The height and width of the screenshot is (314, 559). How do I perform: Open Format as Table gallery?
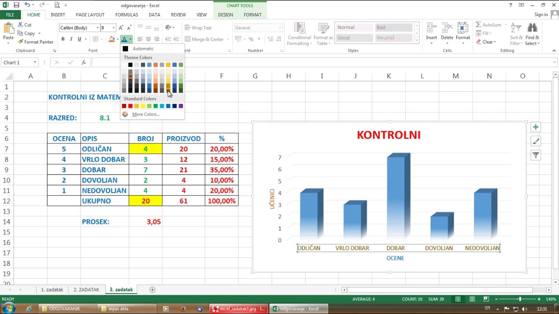pyautogui.click(x=323, y=34)
